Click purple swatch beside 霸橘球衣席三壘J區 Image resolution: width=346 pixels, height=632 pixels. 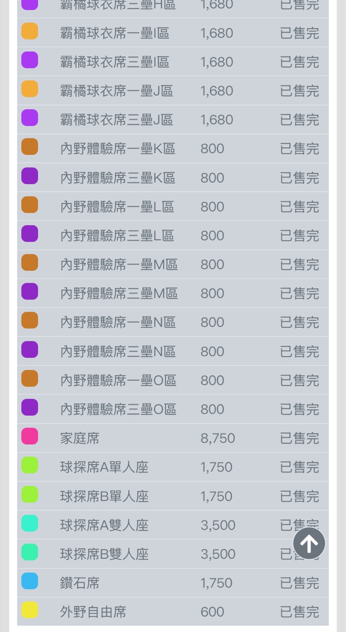tap(30, 118)
